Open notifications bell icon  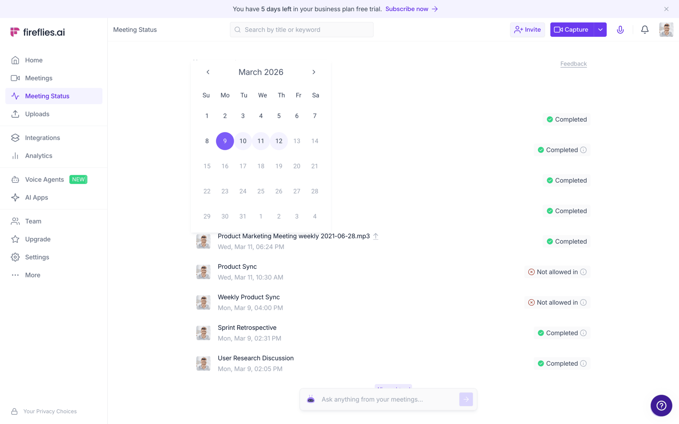pos(645,30)
